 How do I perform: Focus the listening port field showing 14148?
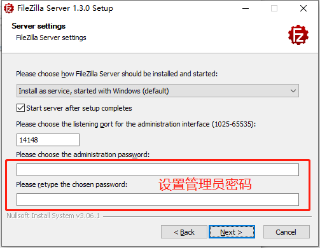point(48,140)
